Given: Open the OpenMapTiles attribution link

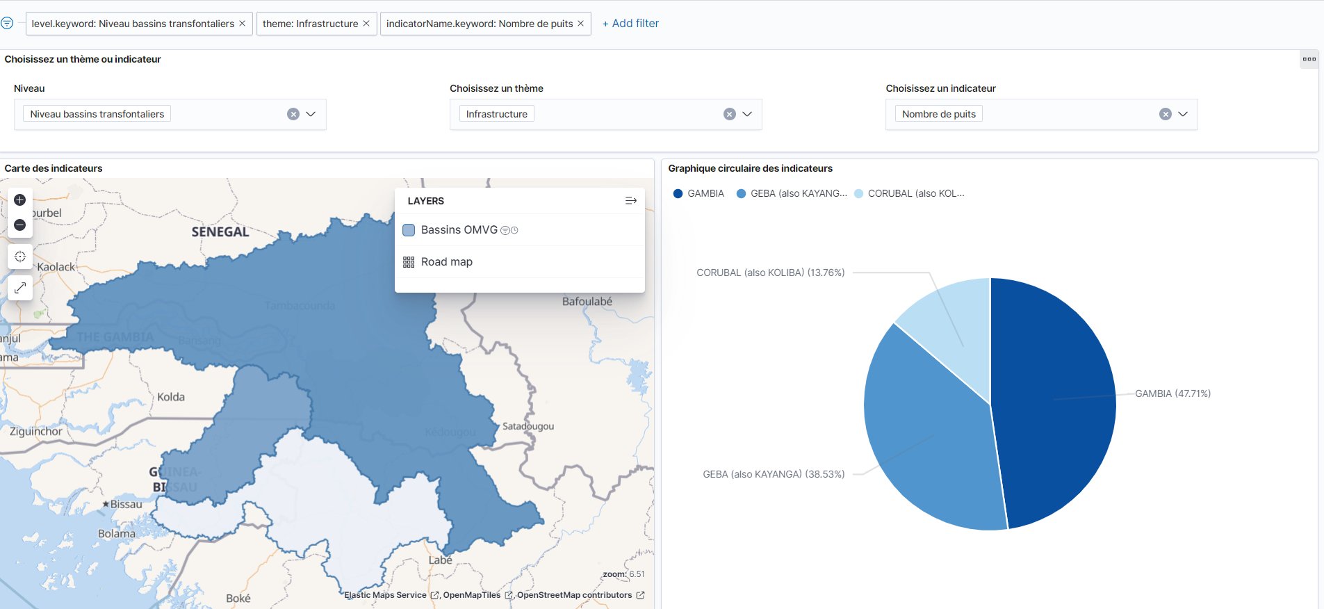Looking at the screenshot, I should [477, 595].
